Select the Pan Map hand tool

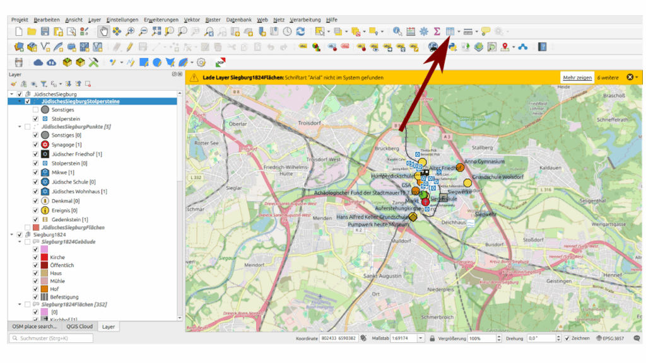103,31
